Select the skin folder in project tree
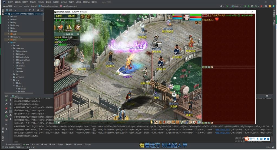This screenshot has height=150, width=277. 15,40
